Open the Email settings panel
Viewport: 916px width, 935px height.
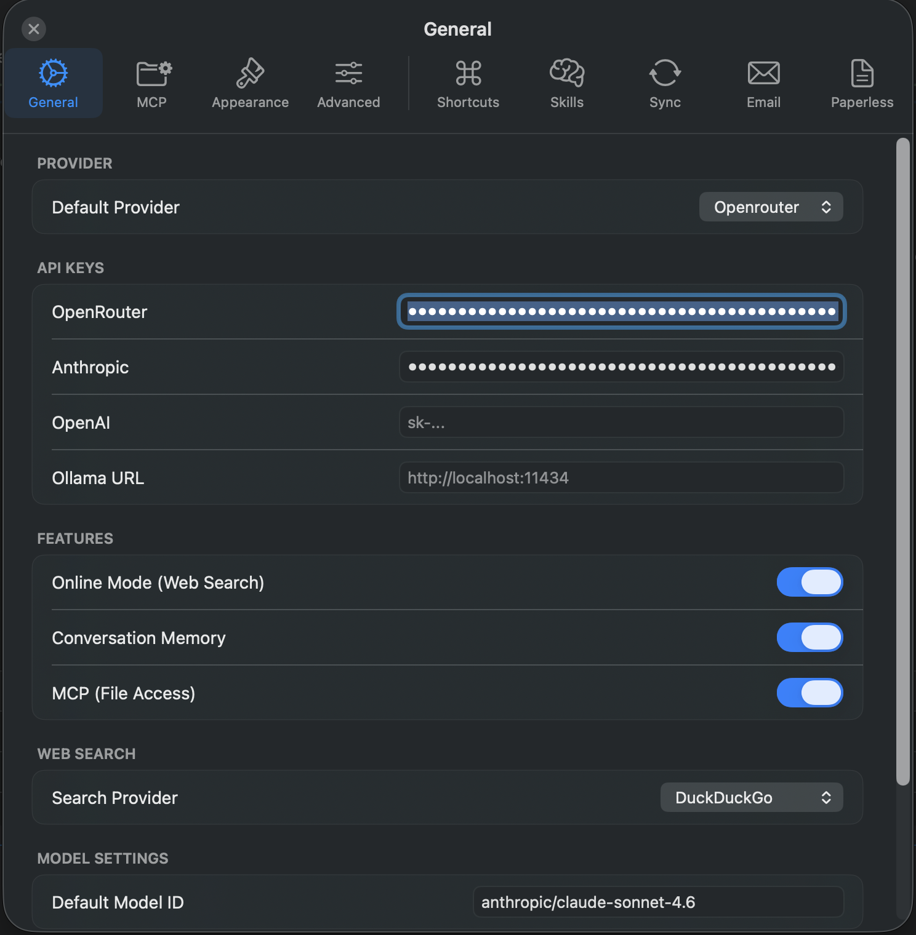[x=763, y=83]
